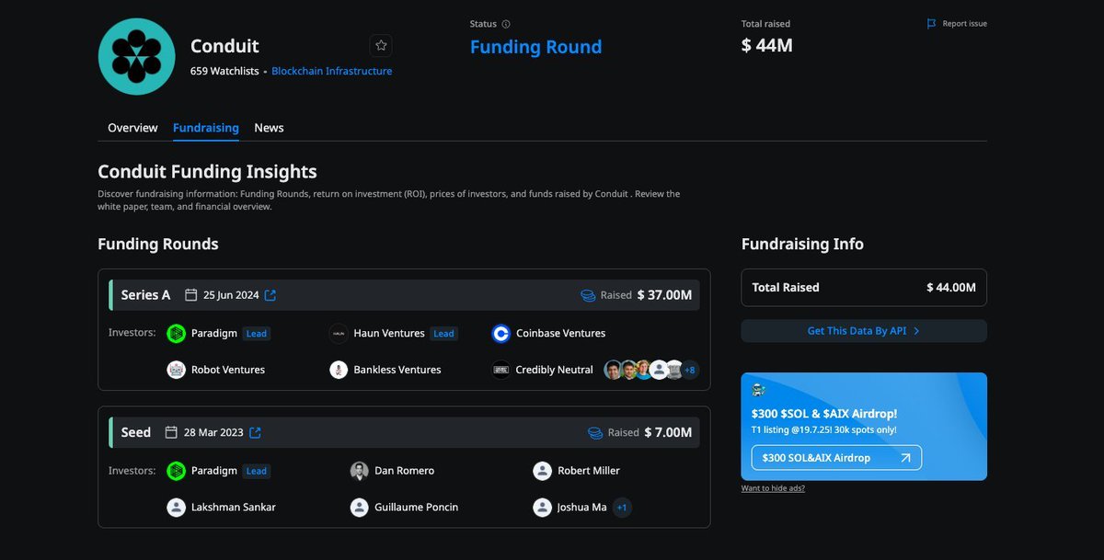Screen dimensions: 1104x560
Task: Click the first avatar in Series A investor stack
Action: [613, 370]
